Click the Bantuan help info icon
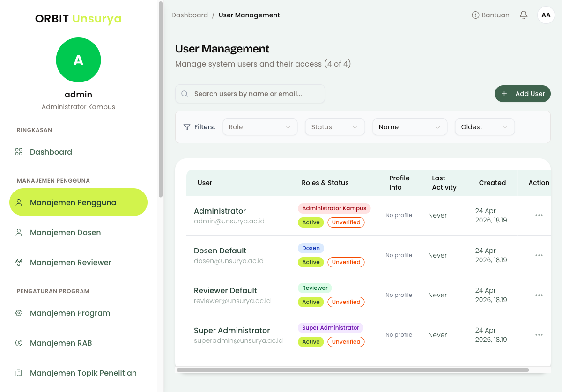 coord(475,15)
